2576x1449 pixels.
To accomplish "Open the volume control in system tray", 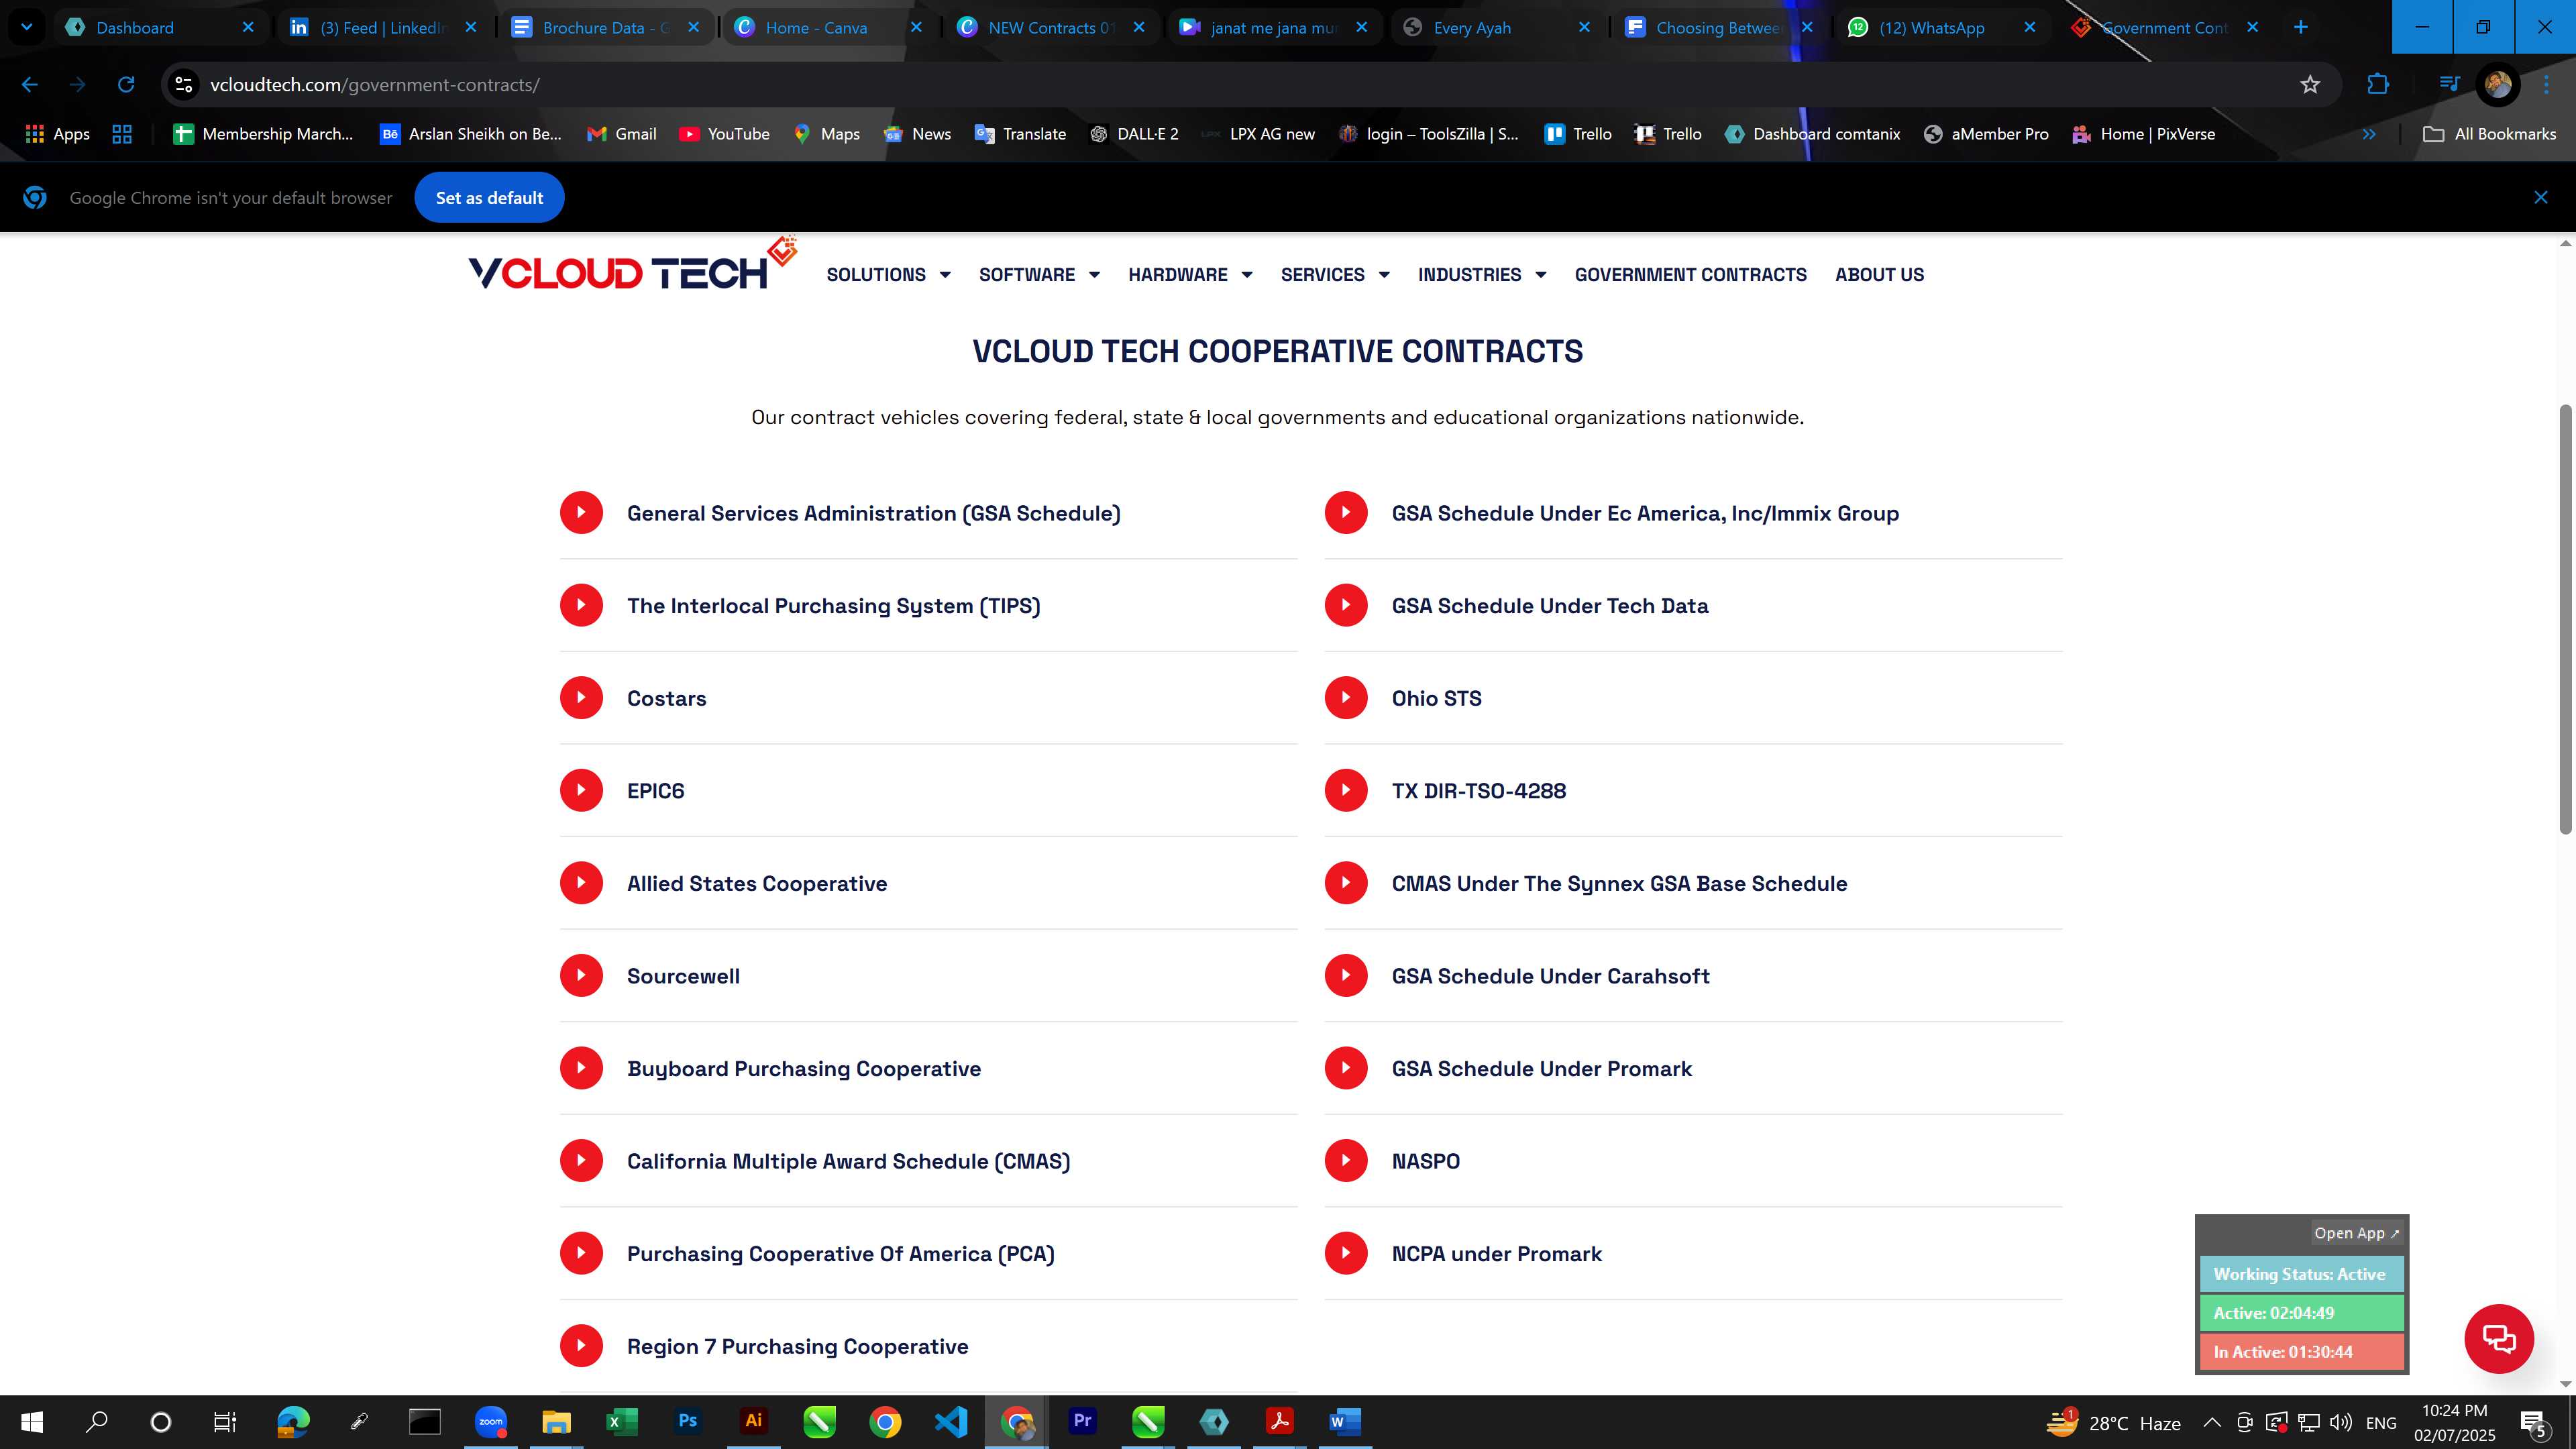I will click(2340, 1422).
